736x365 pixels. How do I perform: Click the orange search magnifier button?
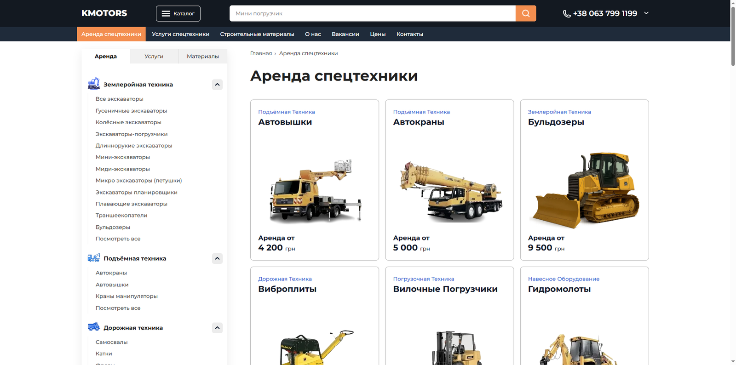526,13
